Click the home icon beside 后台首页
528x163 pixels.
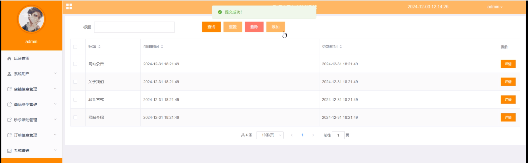(x=9, y=58)
